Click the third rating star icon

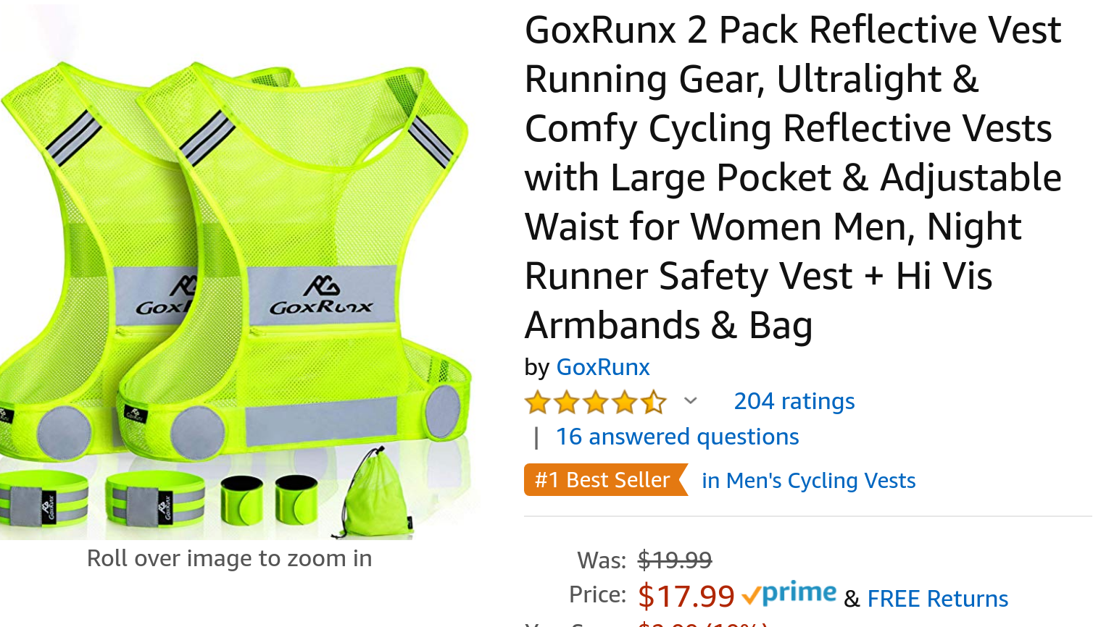coord(596,401)
